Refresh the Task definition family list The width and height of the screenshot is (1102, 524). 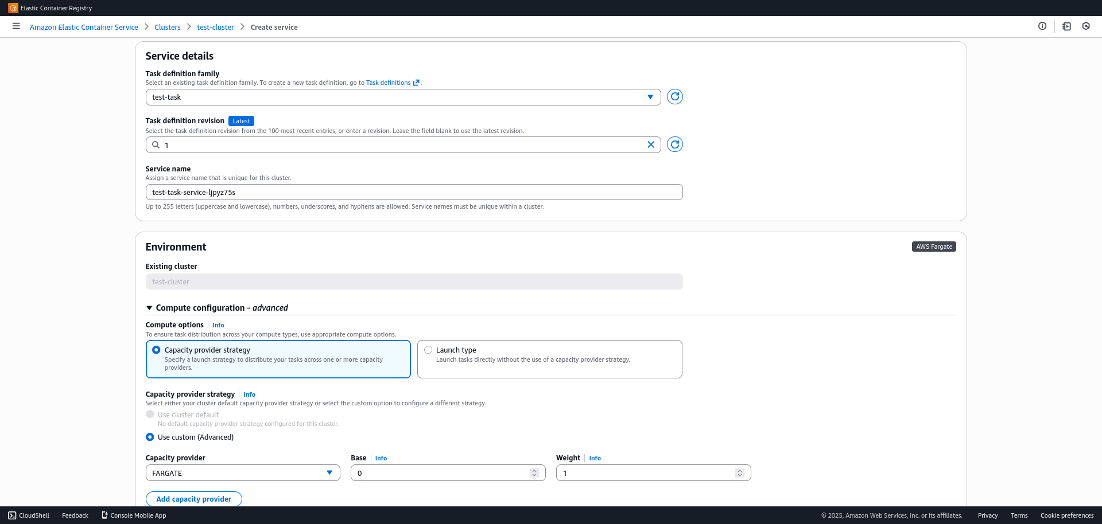674,96
